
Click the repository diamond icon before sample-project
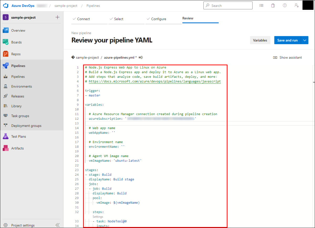coord(73,57)
